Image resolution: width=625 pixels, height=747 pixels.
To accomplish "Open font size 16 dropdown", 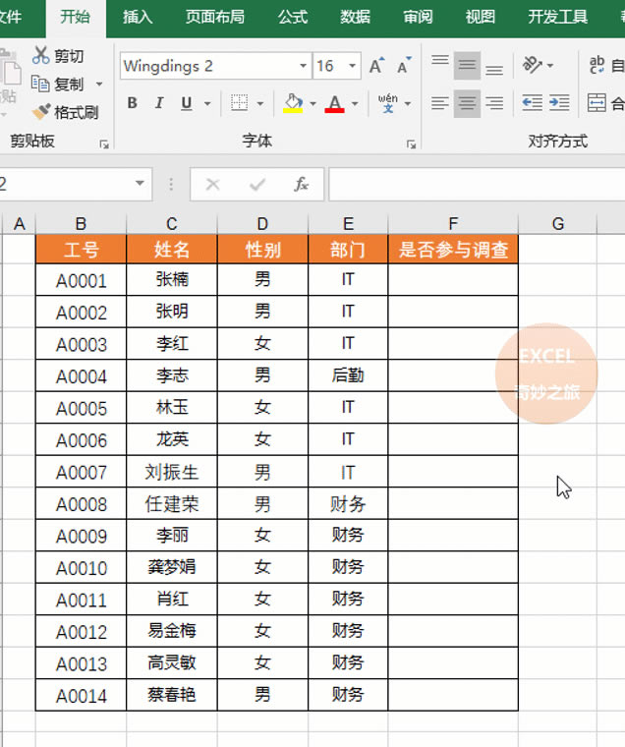I will (353, 66).
